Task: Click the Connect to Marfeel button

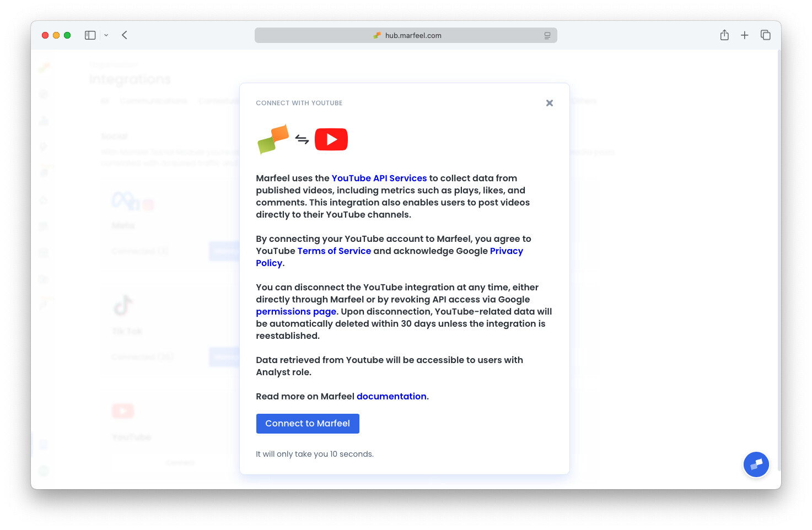Action: (x=308, y=423)
